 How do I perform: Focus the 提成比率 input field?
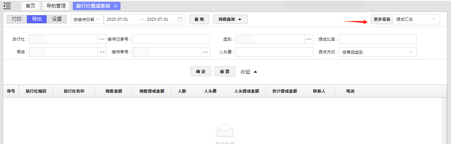pos(378,39)
